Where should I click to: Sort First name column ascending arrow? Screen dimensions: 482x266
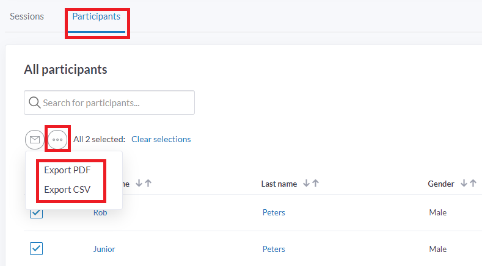point(148,184)
